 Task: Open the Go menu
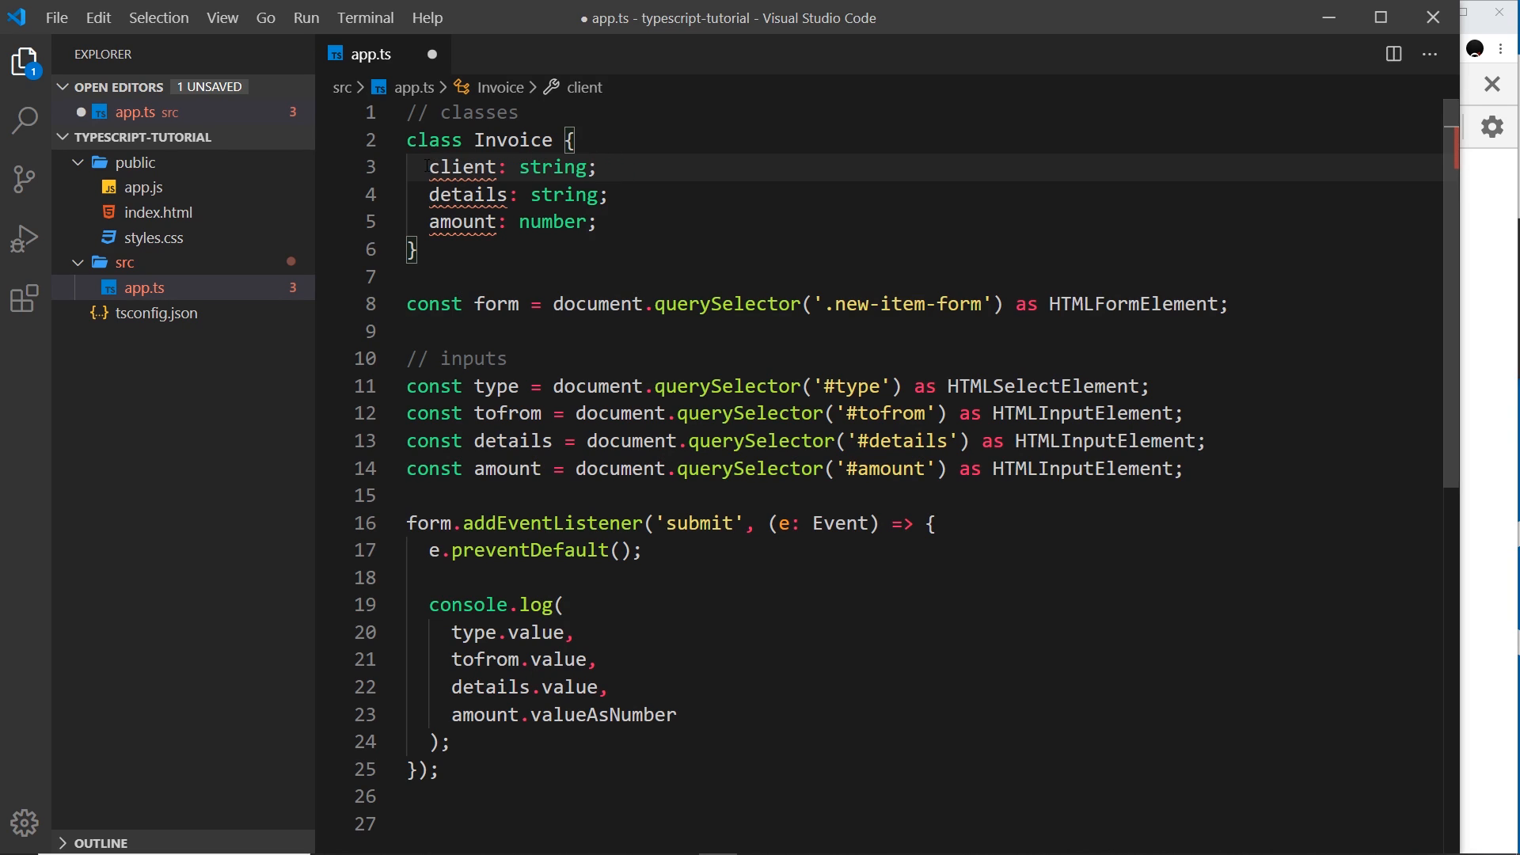click(265, 17)
